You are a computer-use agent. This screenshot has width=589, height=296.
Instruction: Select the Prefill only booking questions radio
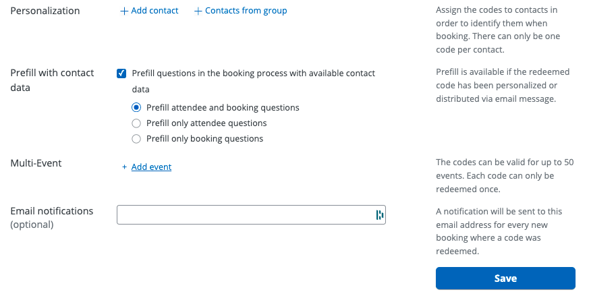pyautogui.click(x=136, y=139)
